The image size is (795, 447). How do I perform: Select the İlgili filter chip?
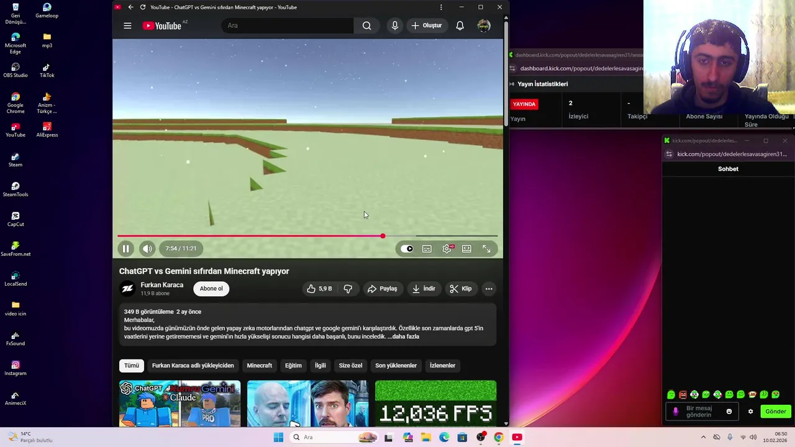(x=320, y=366)
